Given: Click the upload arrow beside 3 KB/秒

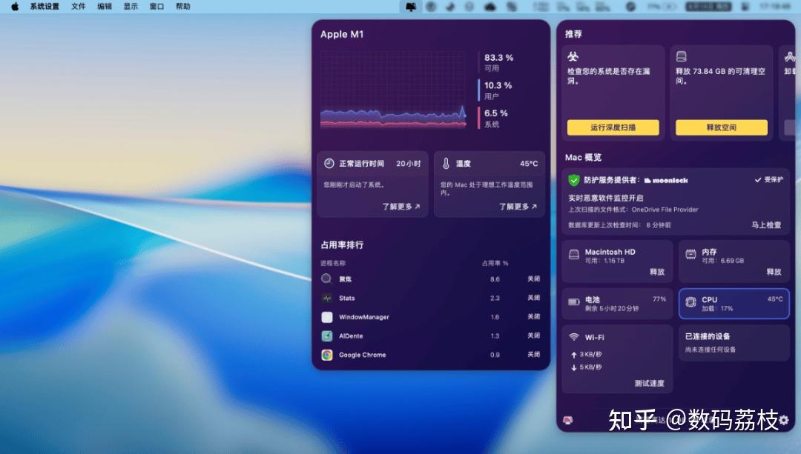Looking at the screenshot, I should [x=573, y=355].
